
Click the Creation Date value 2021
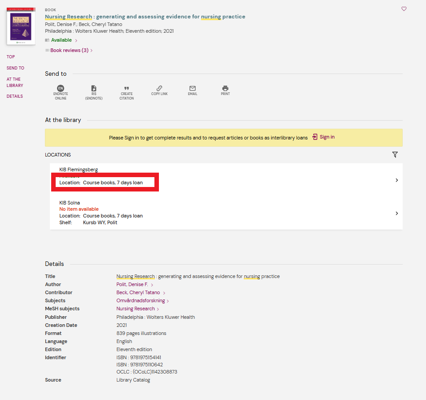click(122, 325)
